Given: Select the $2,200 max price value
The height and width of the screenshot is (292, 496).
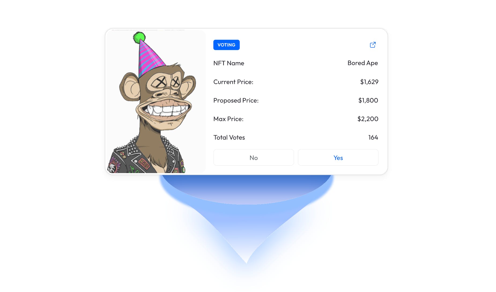Looking at the screenshot, I should tap(368, 119).
